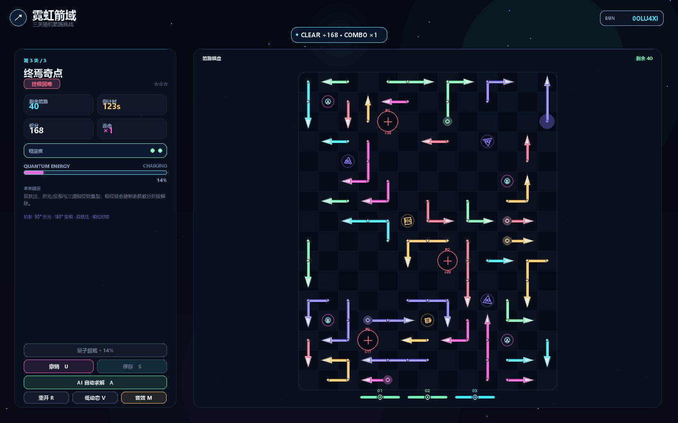Image resolution: width=678 pixels, height=423 pixels.
Task: Click the B warp node beside the orange up-turning arrow
Action: point(507,181)
